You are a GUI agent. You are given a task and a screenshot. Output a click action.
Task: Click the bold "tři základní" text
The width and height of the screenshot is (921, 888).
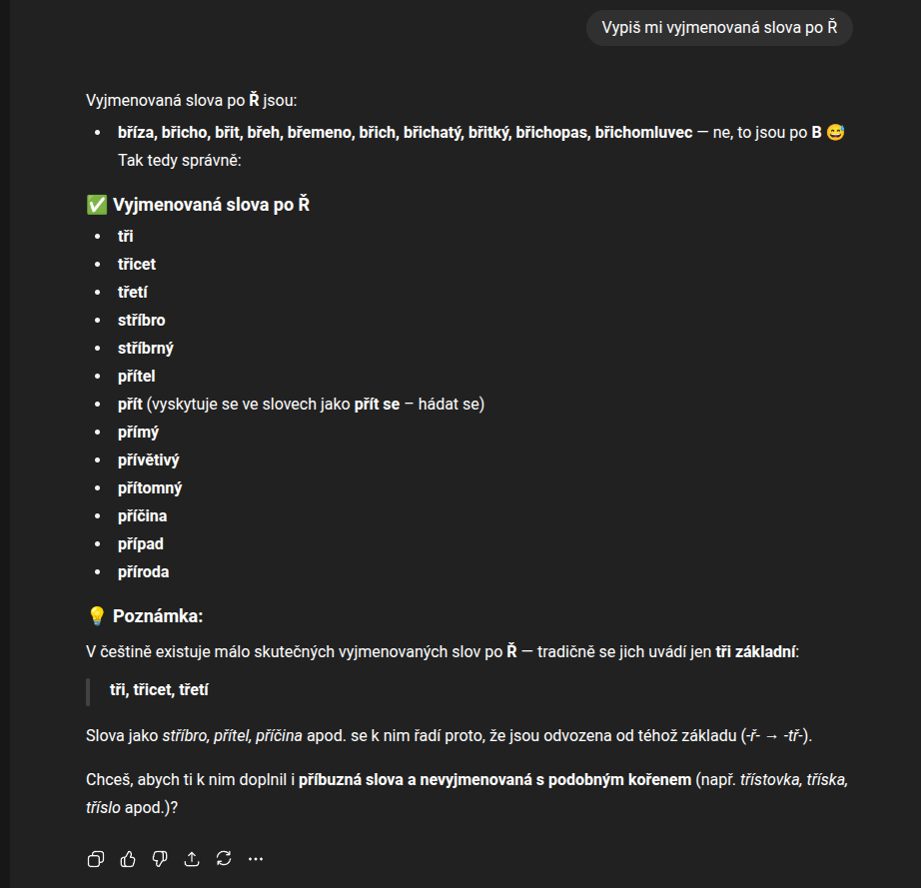click(x=755, y=652)
